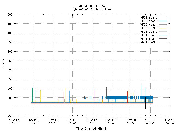Click the black NPD1 defl legend line
Viewport: 175px width, 131px height.
pos(163,42)
